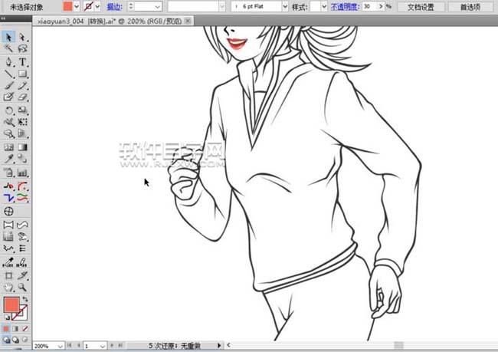Enable Draw Behind mode
Image resolution: width=498 pixels, height=352 pixels.
tap(15, 340)
